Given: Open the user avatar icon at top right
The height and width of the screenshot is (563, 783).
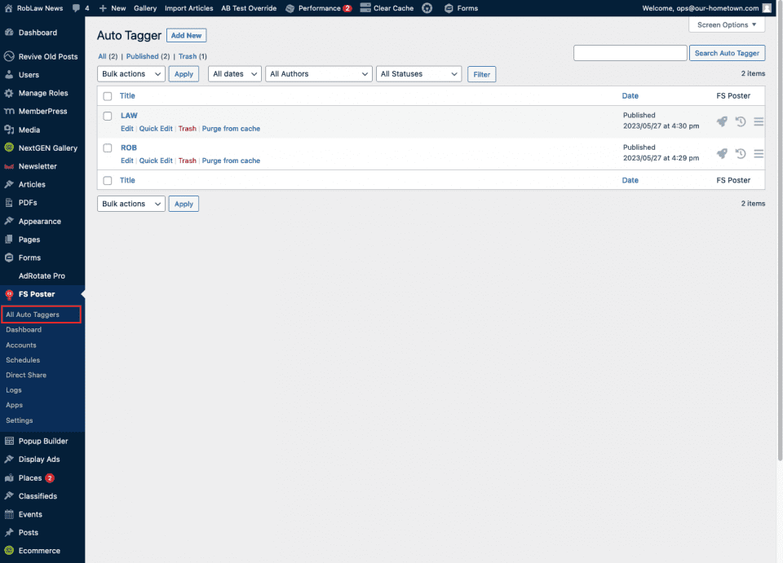Looking at the screenshot, I should pos(767,8).
